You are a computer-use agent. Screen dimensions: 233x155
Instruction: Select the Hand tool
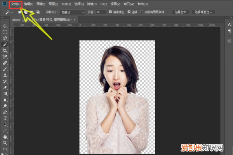click(x=5, y=137)
